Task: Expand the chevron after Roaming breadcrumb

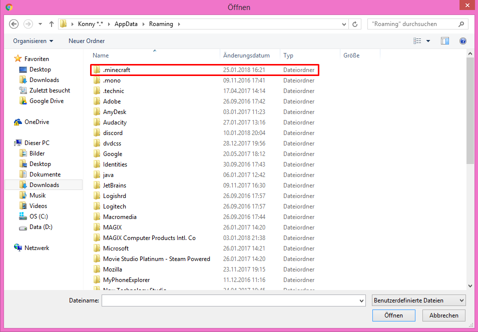Action: pyautogui.click(x=179, y=24)
